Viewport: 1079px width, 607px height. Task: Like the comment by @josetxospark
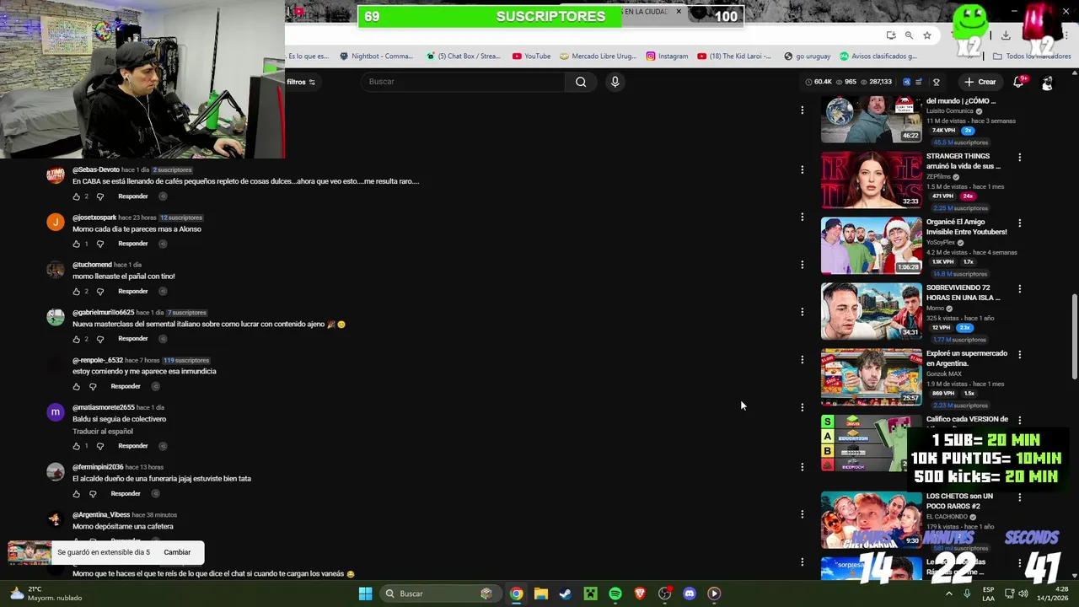(76, 244)
